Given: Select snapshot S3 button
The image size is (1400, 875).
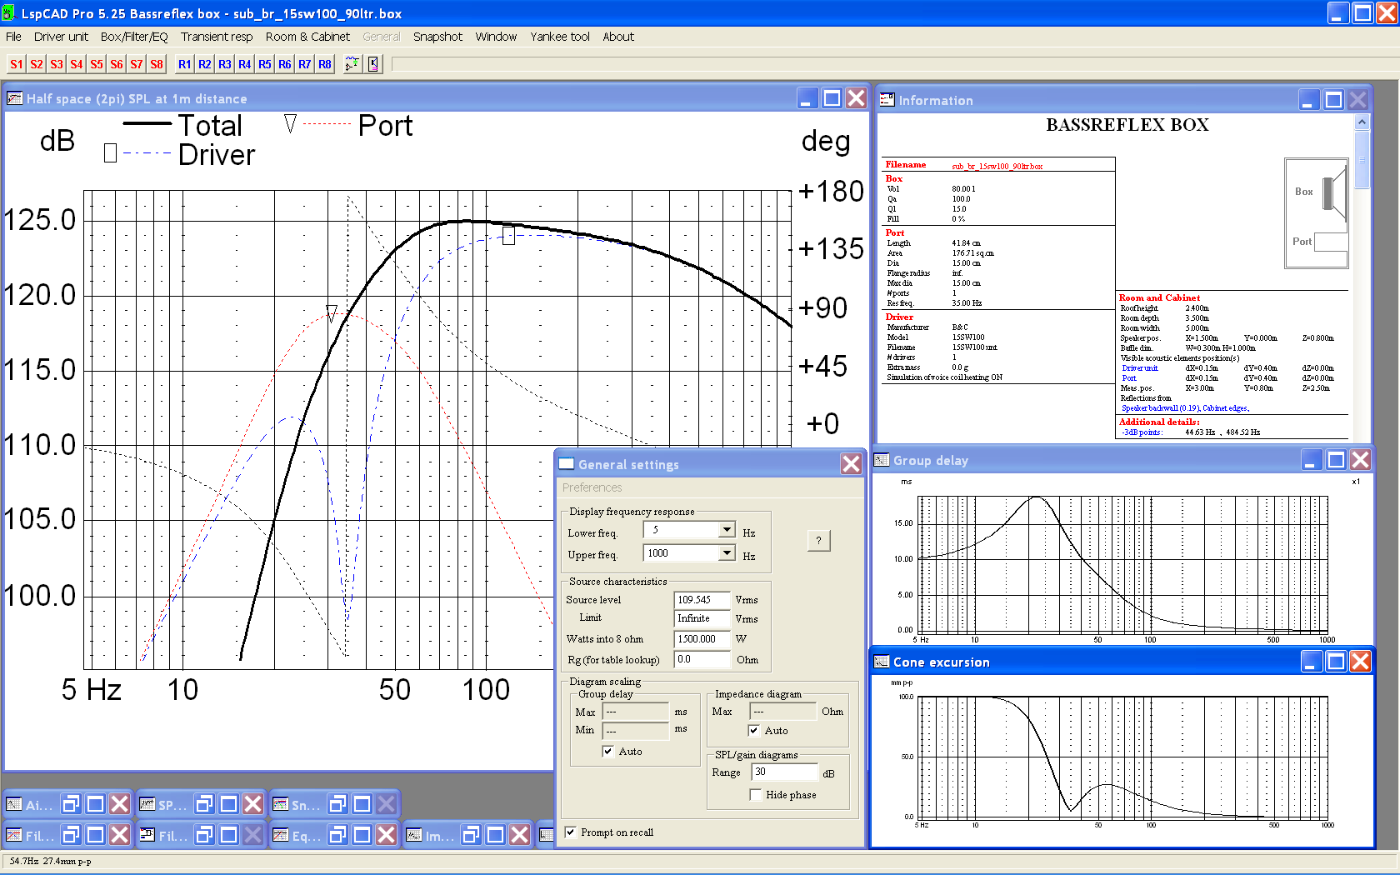Looking at the screenshot, I should (57, 64).
